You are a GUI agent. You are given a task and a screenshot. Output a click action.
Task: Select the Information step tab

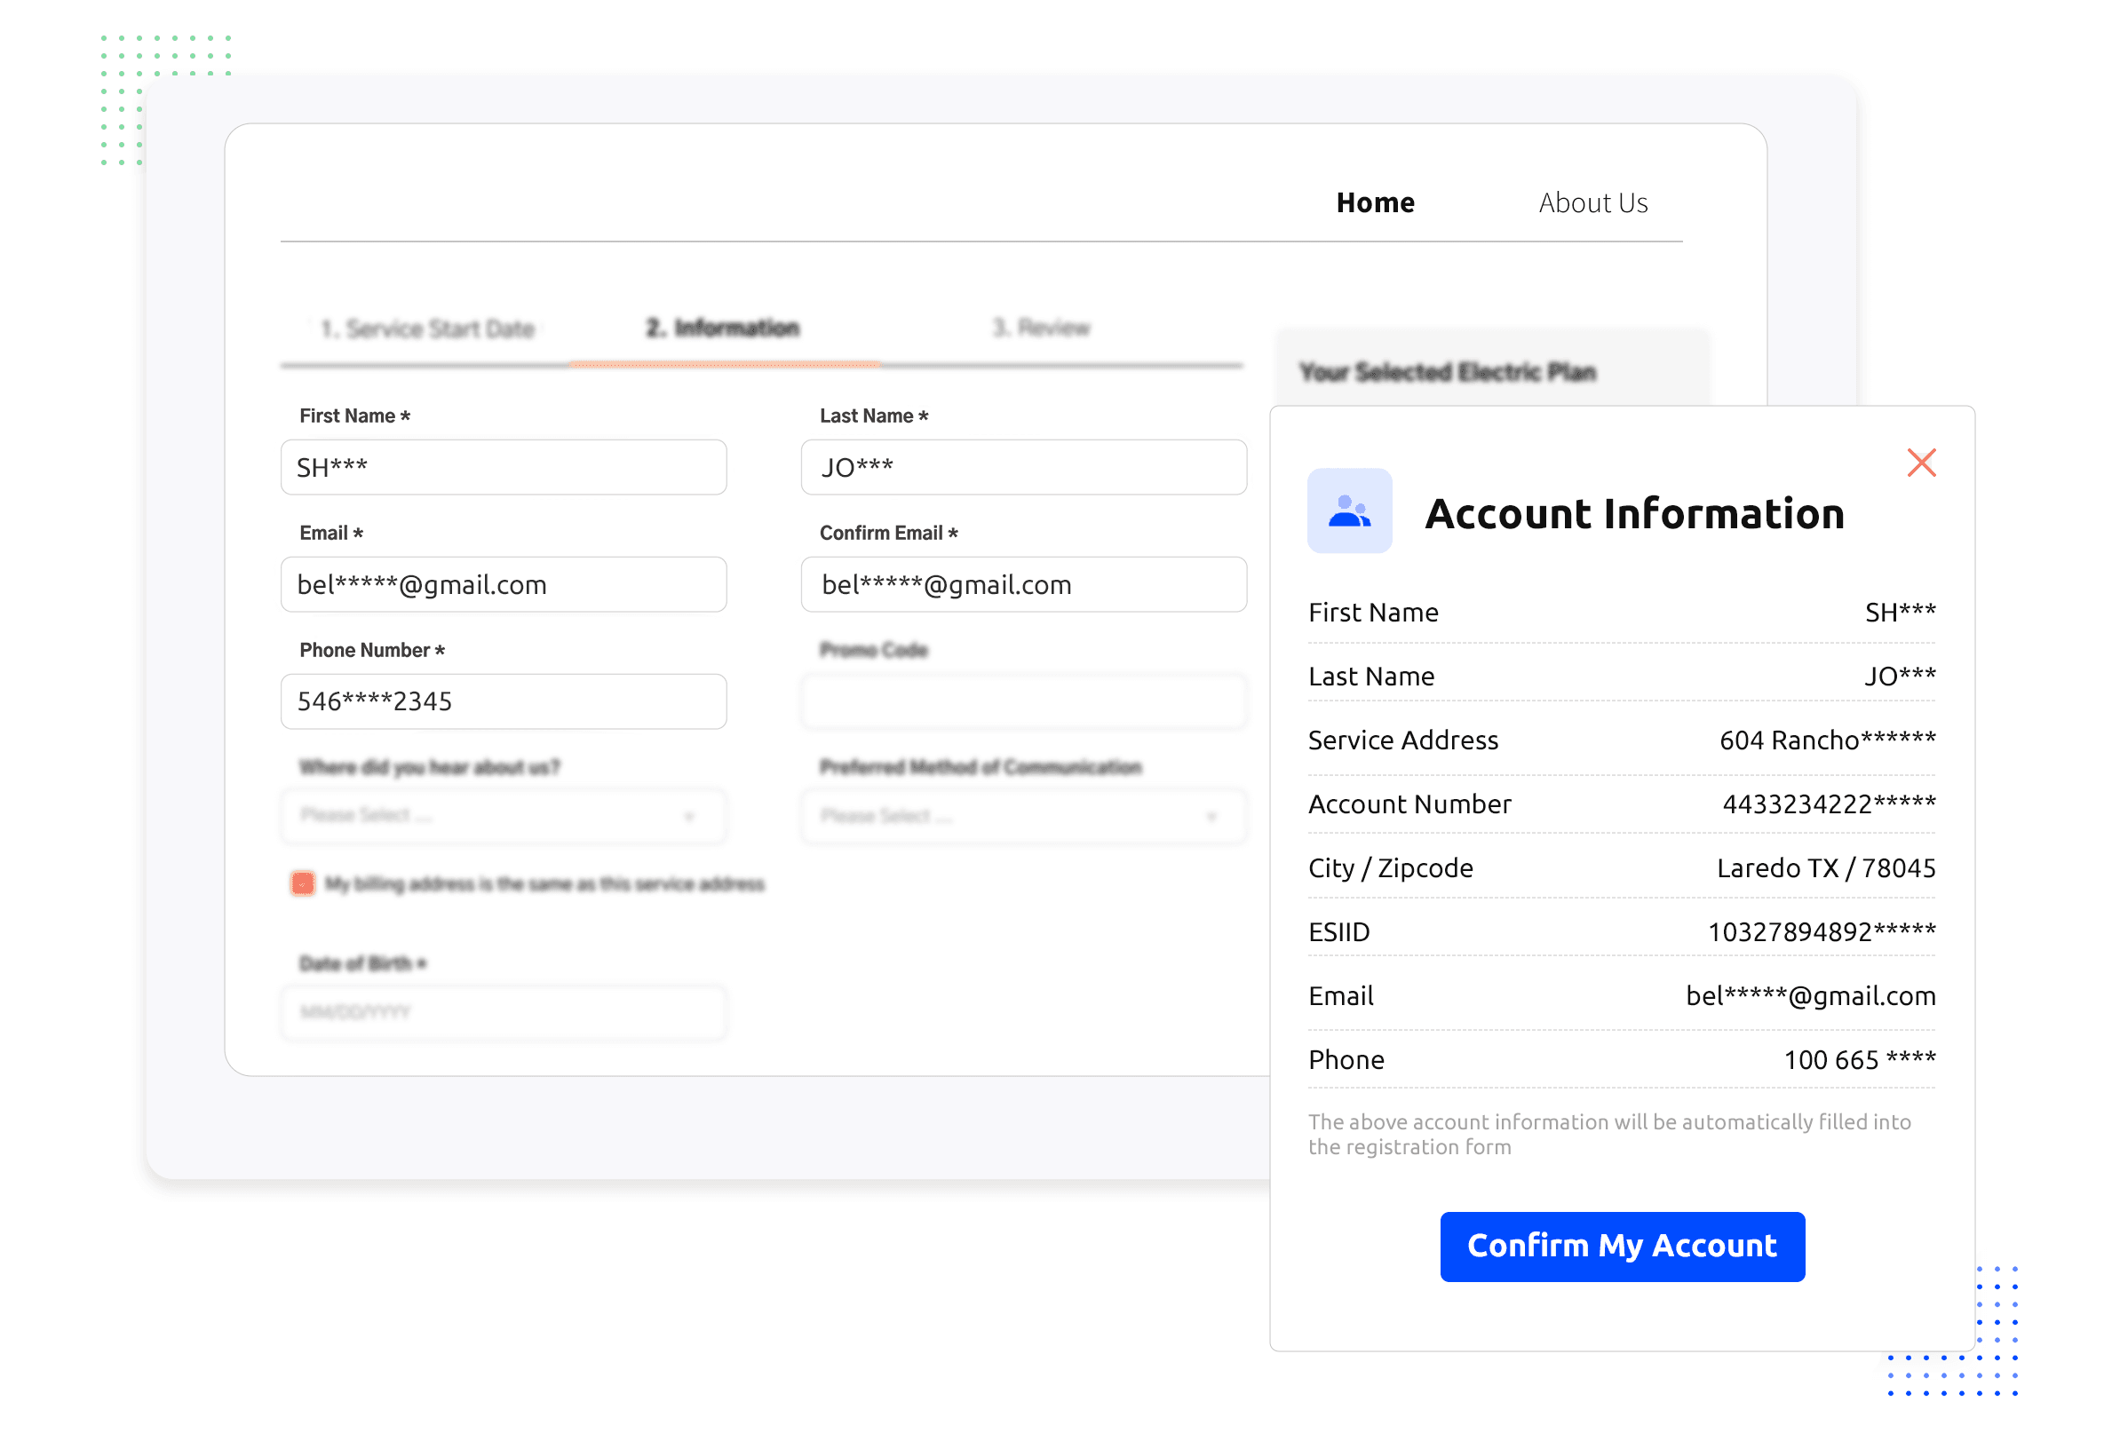click(x=722, y=327)
